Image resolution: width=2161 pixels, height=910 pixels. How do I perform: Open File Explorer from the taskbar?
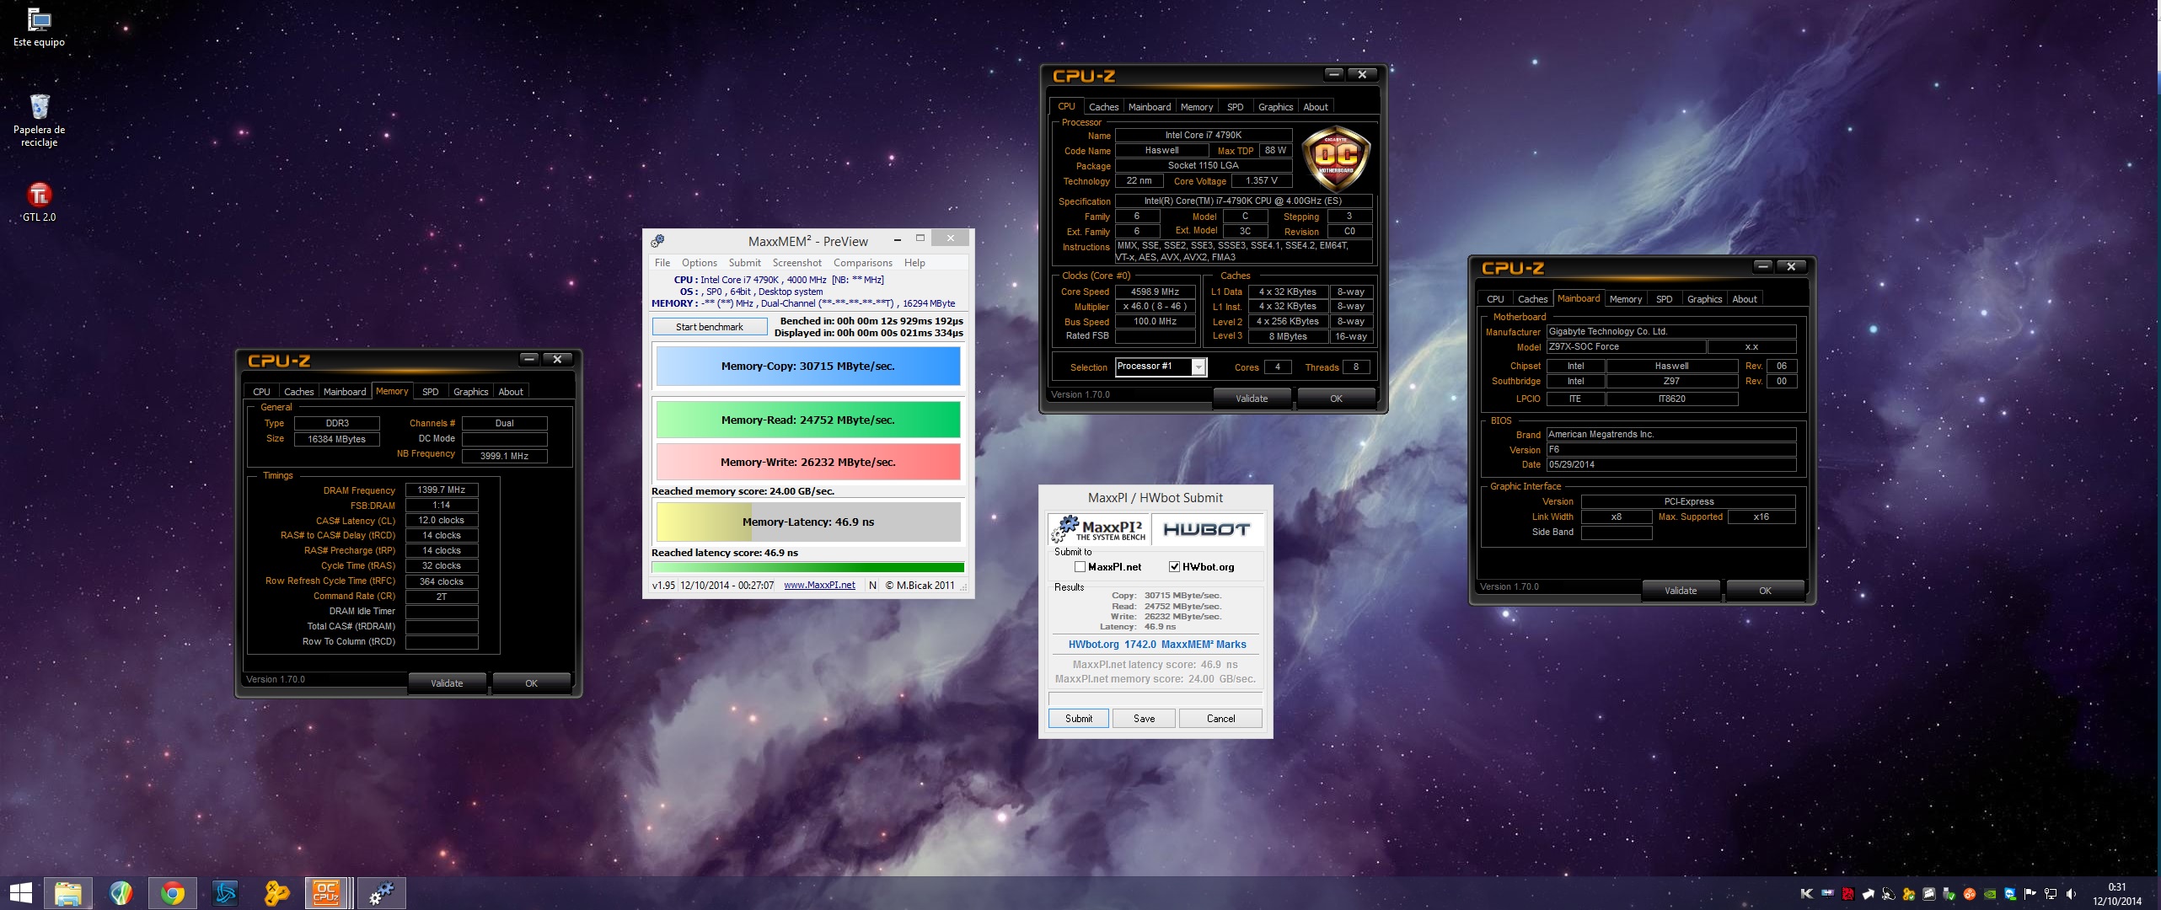67,893
